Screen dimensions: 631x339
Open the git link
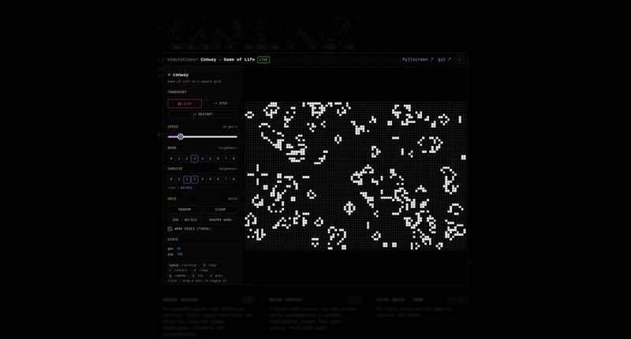click(x=444, y=59)
